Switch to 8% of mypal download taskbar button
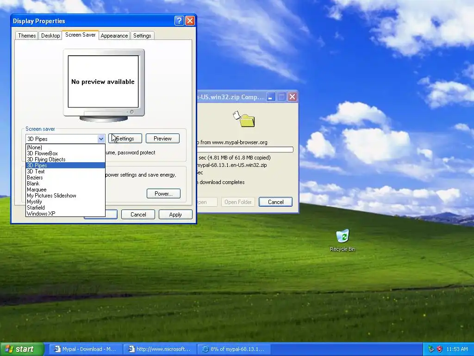The width and height of the screenshot is (474, 356). (234, 349)
